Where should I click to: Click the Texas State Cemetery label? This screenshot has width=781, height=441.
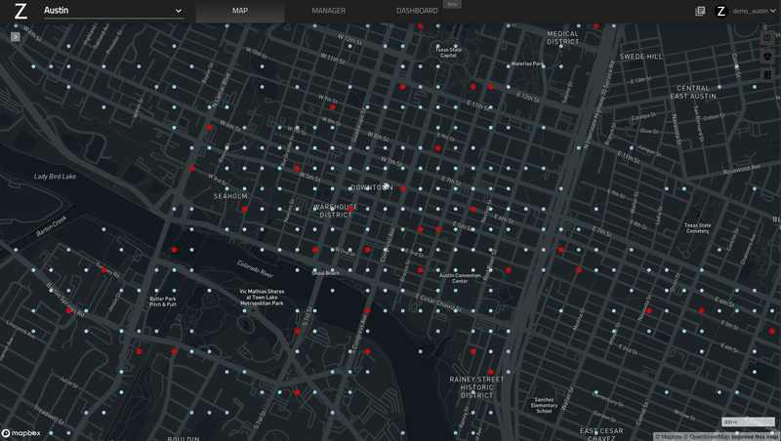(x=697, y=228)
